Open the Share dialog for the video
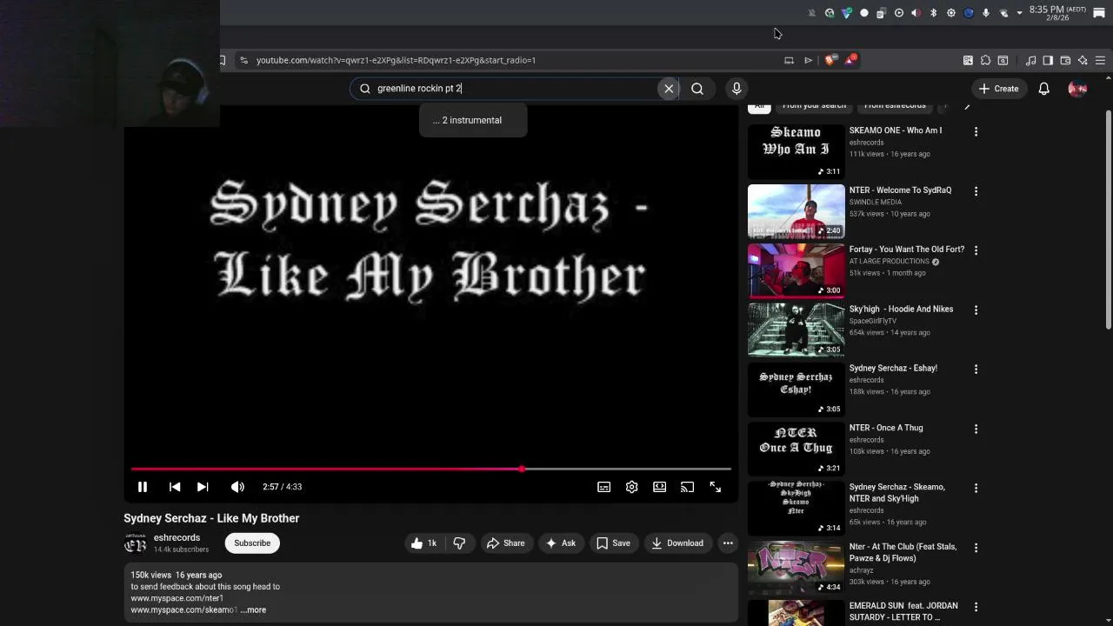The width and height of the screenshot is (1113, 626). [x=505, y=543]
